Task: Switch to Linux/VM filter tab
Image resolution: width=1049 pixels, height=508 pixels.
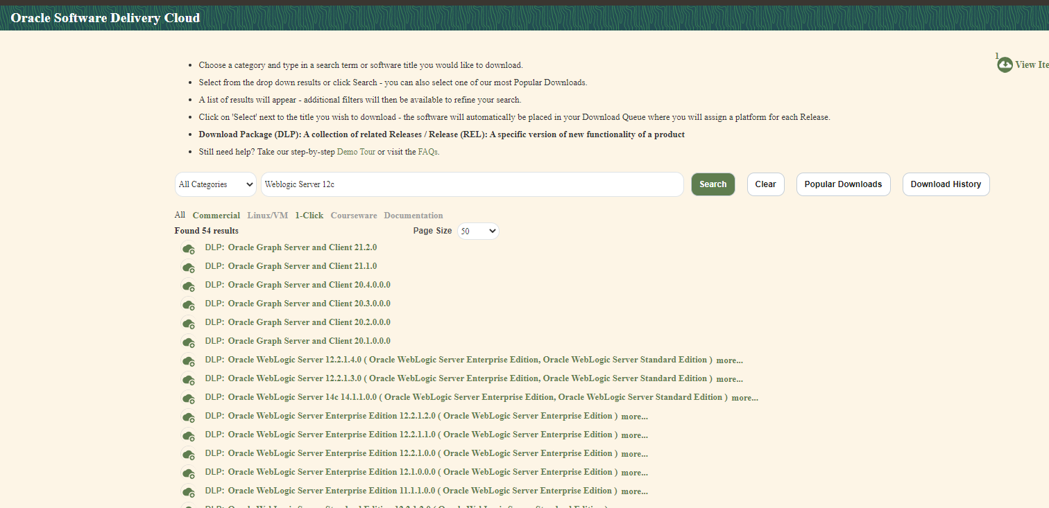Action: [268, 216]
